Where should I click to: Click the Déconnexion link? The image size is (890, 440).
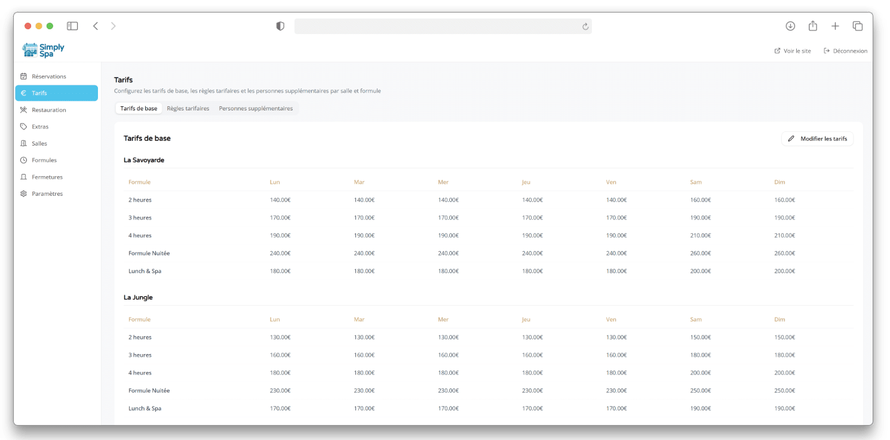[x=845, y=51]
